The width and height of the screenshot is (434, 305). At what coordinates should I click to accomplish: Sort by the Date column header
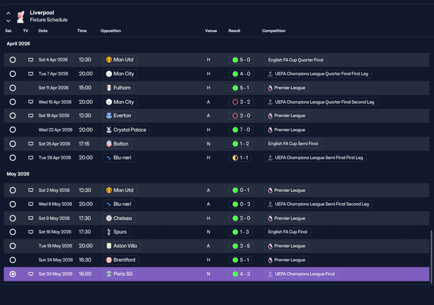pos(43,31)
